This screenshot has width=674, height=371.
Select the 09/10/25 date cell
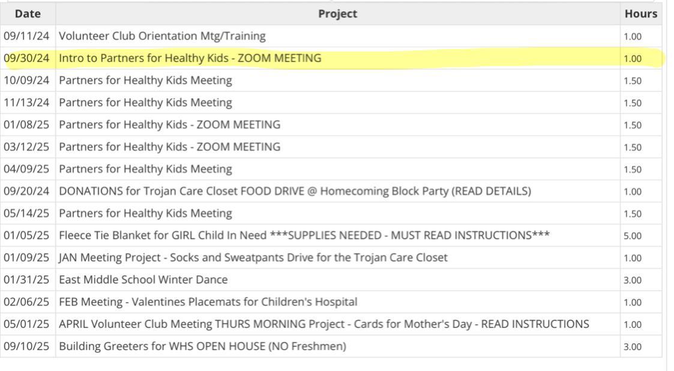pos(27,346)
